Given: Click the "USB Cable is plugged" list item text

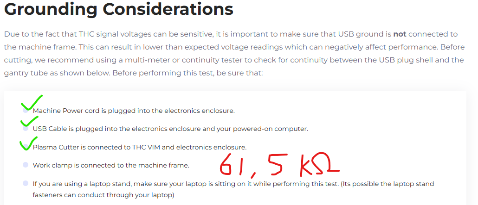Looking at the screenshot, I should [x=170, y=129].
